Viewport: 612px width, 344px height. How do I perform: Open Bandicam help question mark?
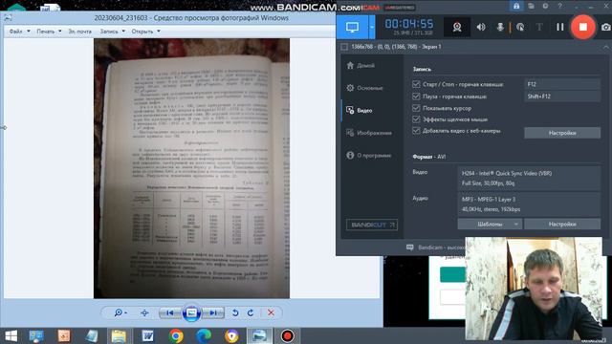(559, 7)
